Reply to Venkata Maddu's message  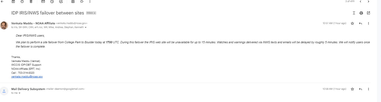coord(360,23)
